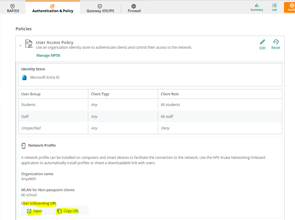
Task: Edit the User Access Policy
Action: [x=262, y=45]
